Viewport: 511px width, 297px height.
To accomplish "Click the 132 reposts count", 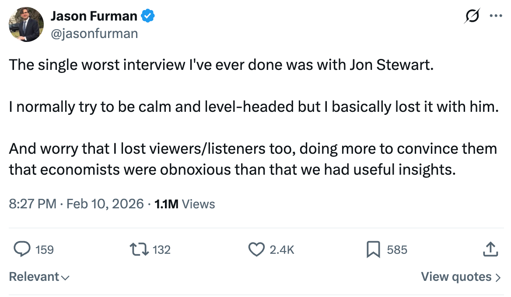I will pyautogui.click(x=161, y=250).
